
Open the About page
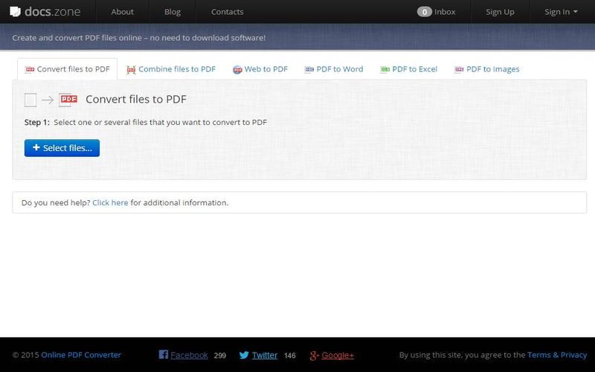click(x=122, y=12)
